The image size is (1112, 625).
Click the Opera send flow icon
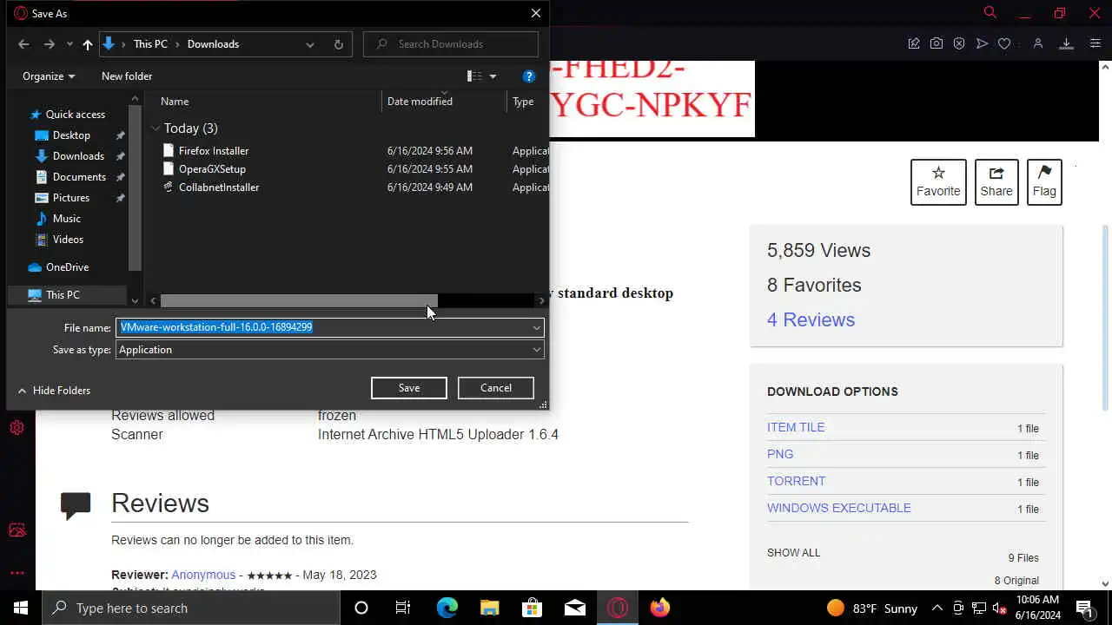[982, 43]
